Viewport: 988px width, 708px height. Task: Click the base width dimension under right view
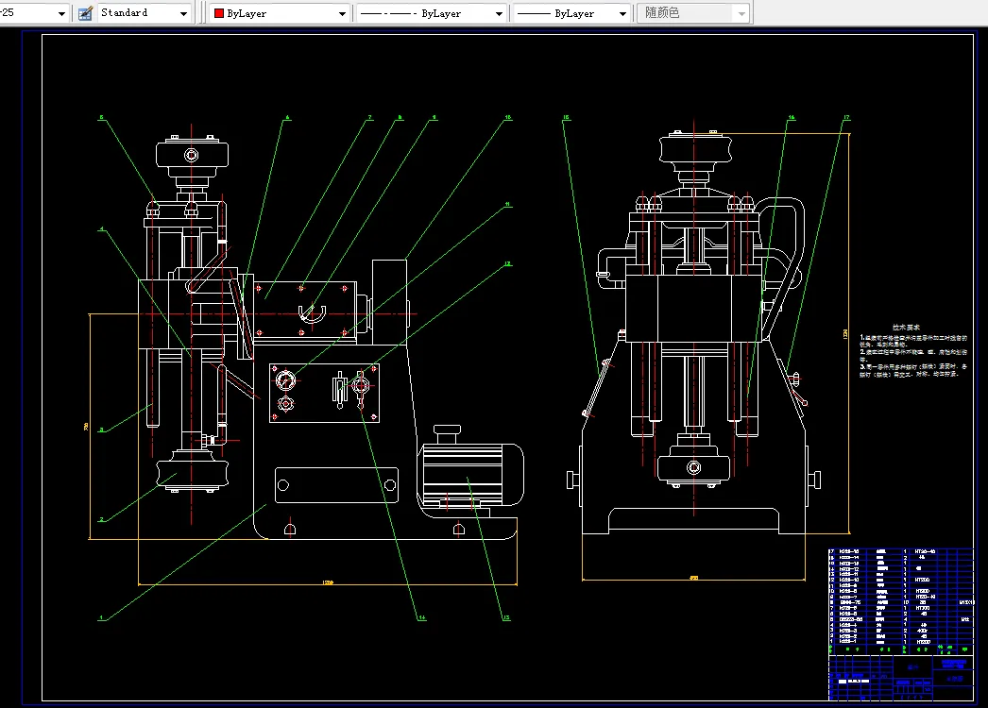click(693, 578)
